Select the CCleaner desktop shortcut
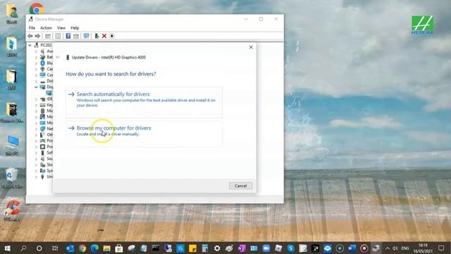This screenshot has width=451, height=254. (x=12, y=210)
